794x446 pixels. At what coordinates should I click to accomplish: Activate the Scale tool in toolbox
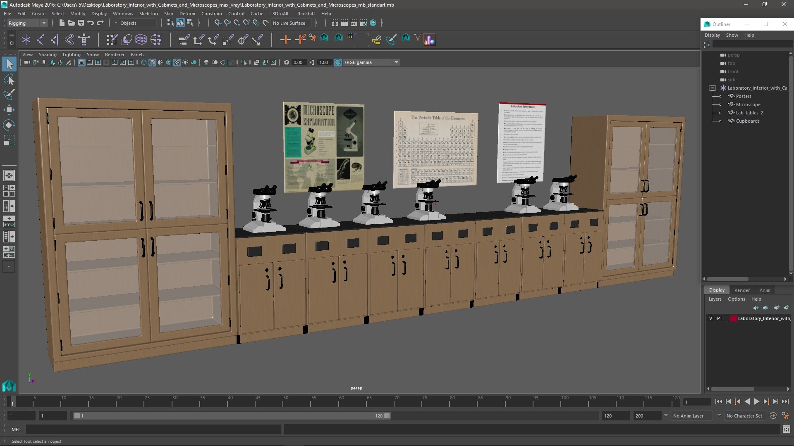pyautogui.click(x=9, y=140)
